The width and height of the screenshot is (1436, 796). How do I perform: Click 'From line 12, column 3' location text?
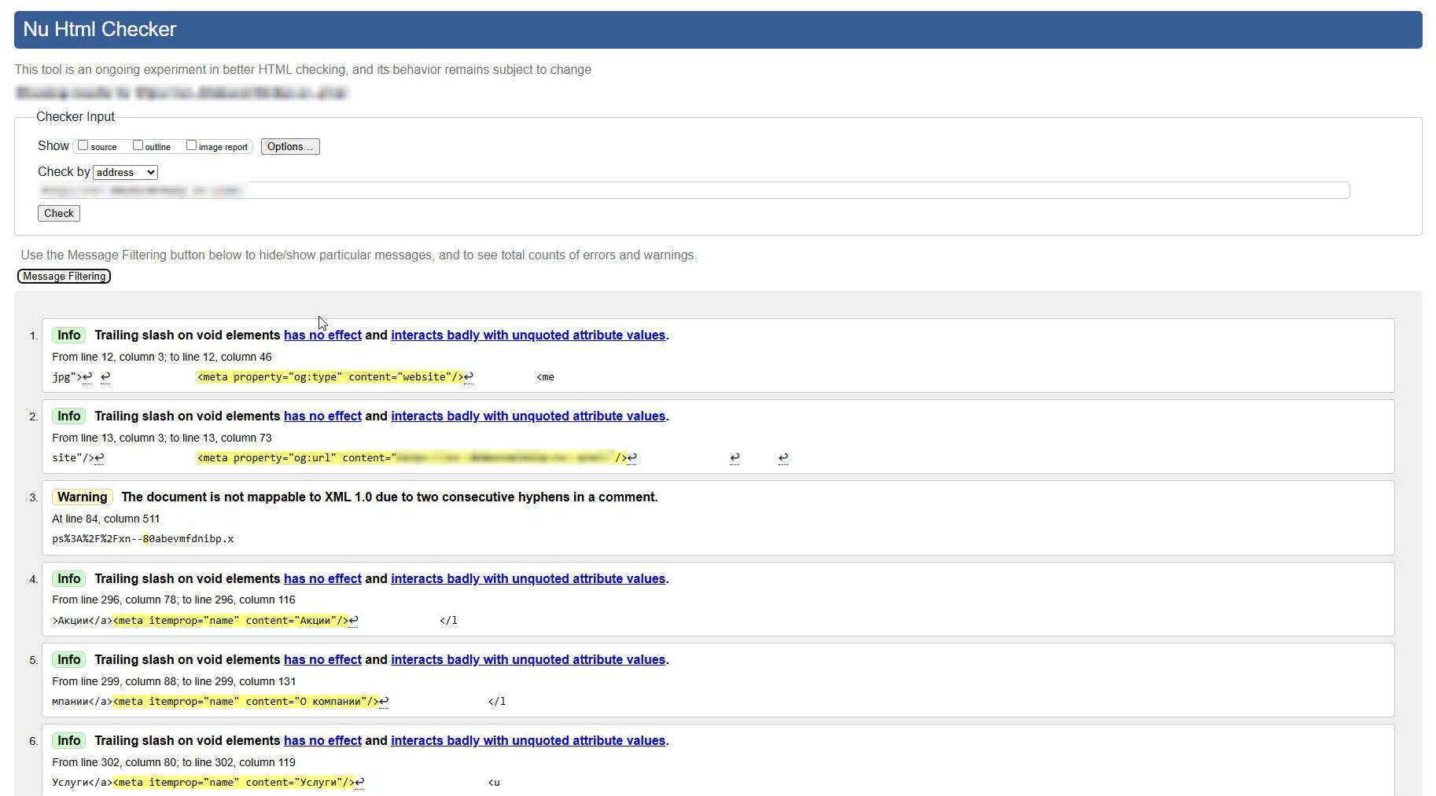point(162,357)
